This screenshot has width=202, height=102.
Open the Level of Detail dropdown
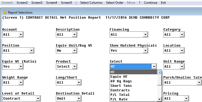(38, 99)
